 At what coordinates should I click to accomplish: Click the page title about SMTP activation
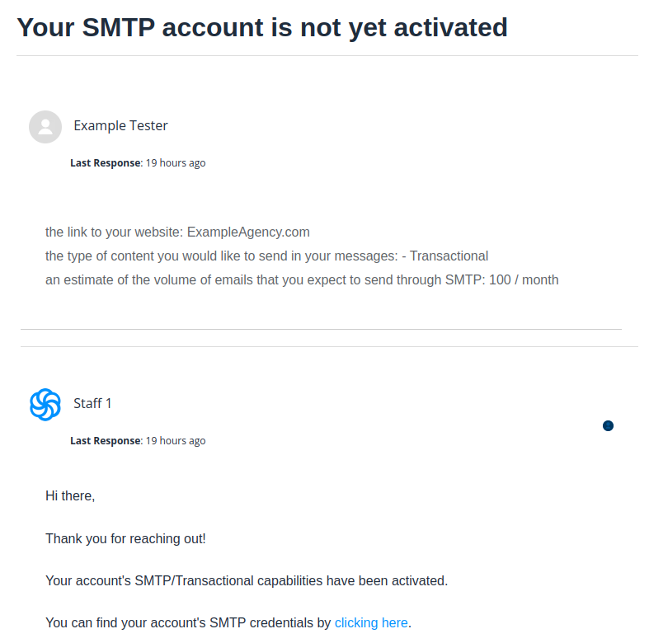tap(262, 27)
